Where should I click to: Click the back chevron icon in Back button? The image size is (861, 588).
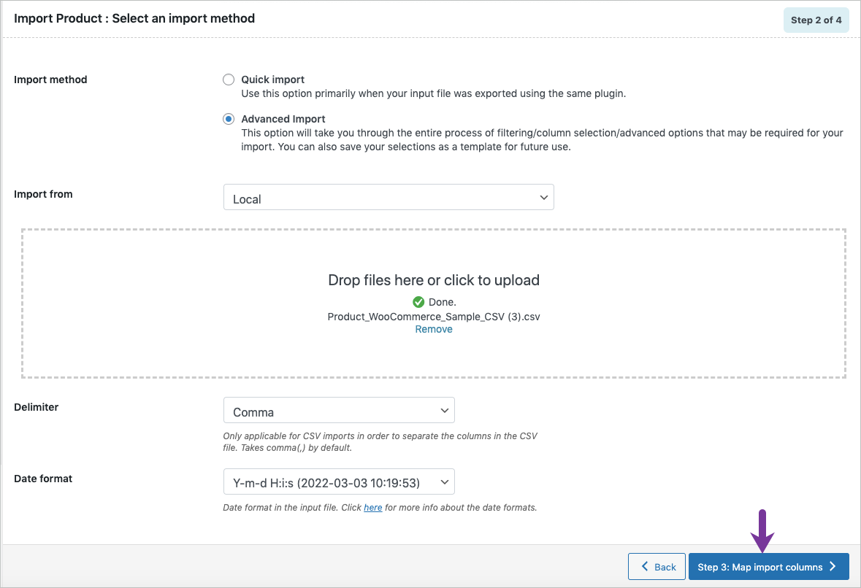pos(644,566)
